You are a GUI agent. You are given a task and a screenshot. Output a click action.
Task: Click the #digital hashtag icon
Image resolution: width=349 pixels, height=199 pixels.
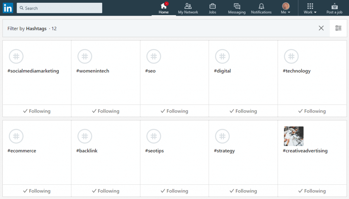pyautogui.click(x=222, y=56)
